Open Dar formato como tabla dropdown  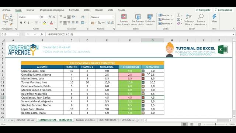[x=138, y=20]
